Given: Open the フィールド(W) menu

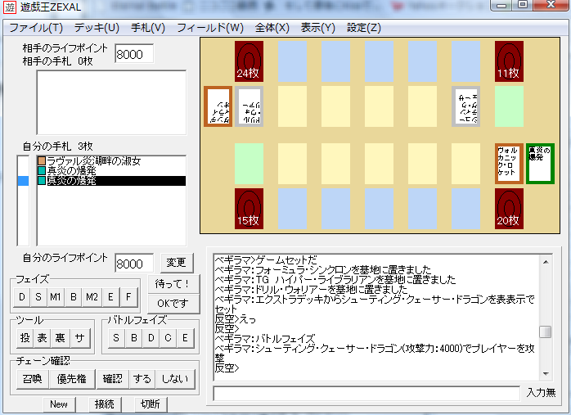Looking at the screenshot, I should coord(210,28).
